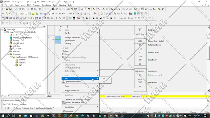Select the New PLC Instruction tool
This screenshot has width=210, height=118.
[x=81, y=14]
